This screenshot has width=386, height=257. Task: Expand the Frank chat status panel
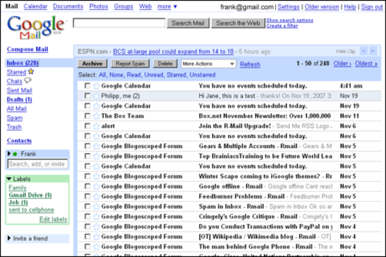(x=9, y=154)
